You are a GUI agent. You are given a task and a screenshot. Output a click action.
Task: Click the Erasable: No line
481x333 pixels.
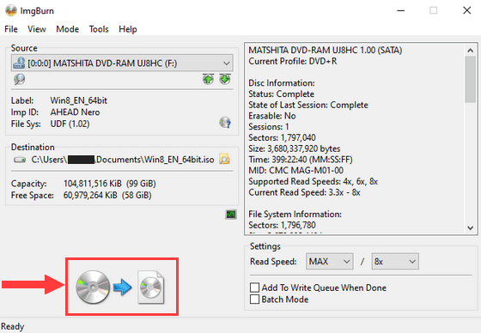point(272,116)
